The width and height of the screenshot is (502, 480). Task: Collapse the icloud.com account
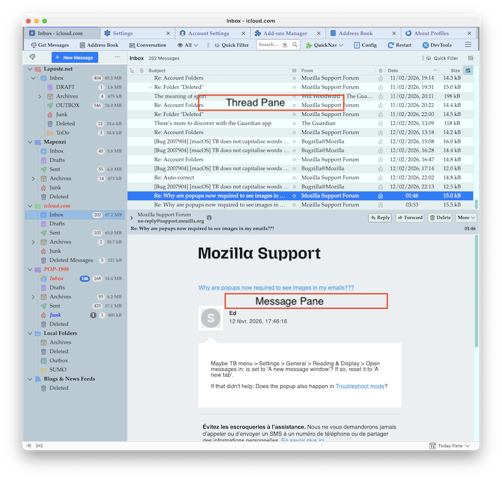pos(30,206)
